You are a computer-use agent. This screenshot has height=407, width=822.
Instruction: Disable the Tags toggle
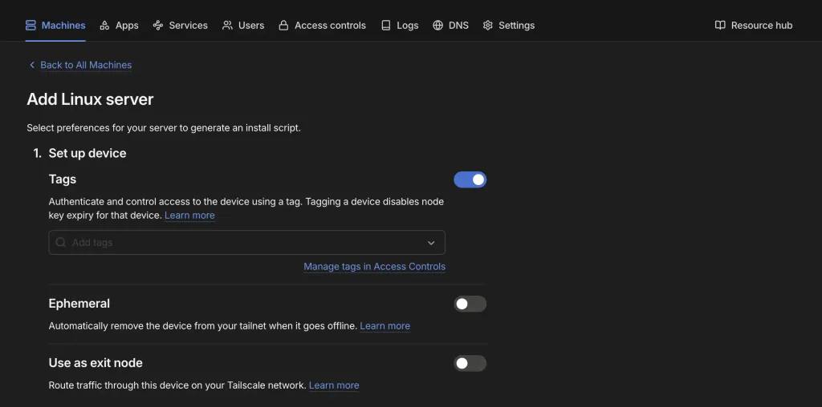point(470,179)
